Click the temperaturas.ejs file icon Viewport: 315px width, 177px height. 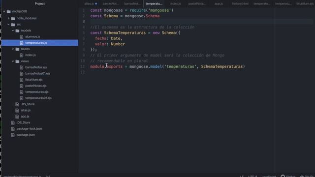[22, 92]
